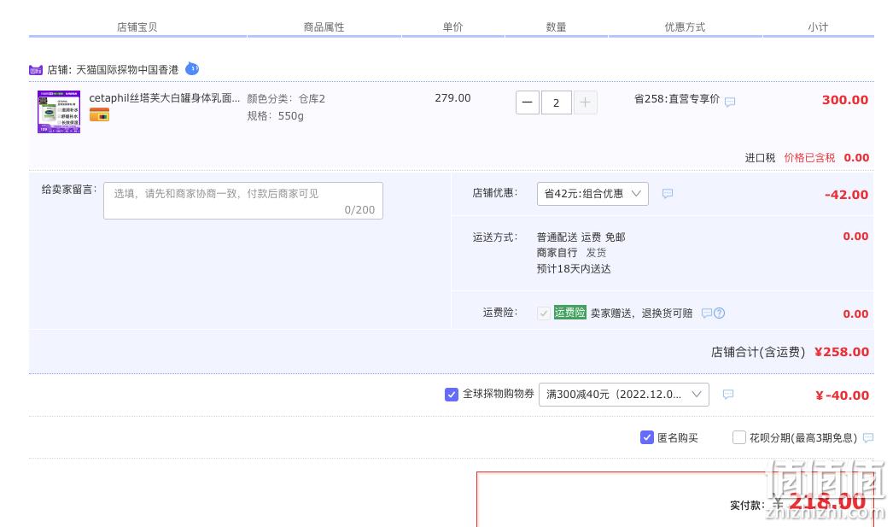Click the 店铺宝贝 column header
The image size is (893, 527).
[x=137, y=26]
